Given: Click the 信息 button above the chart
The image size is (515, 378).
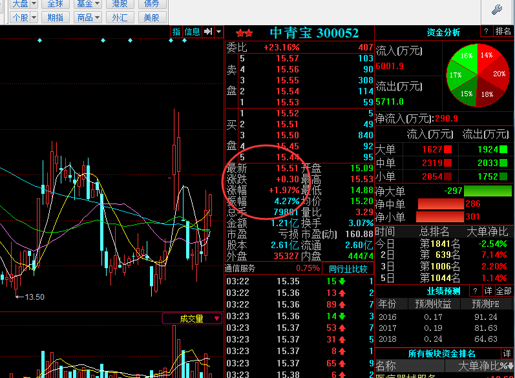Looking at the screenshot, I should [x=192, y=32].
